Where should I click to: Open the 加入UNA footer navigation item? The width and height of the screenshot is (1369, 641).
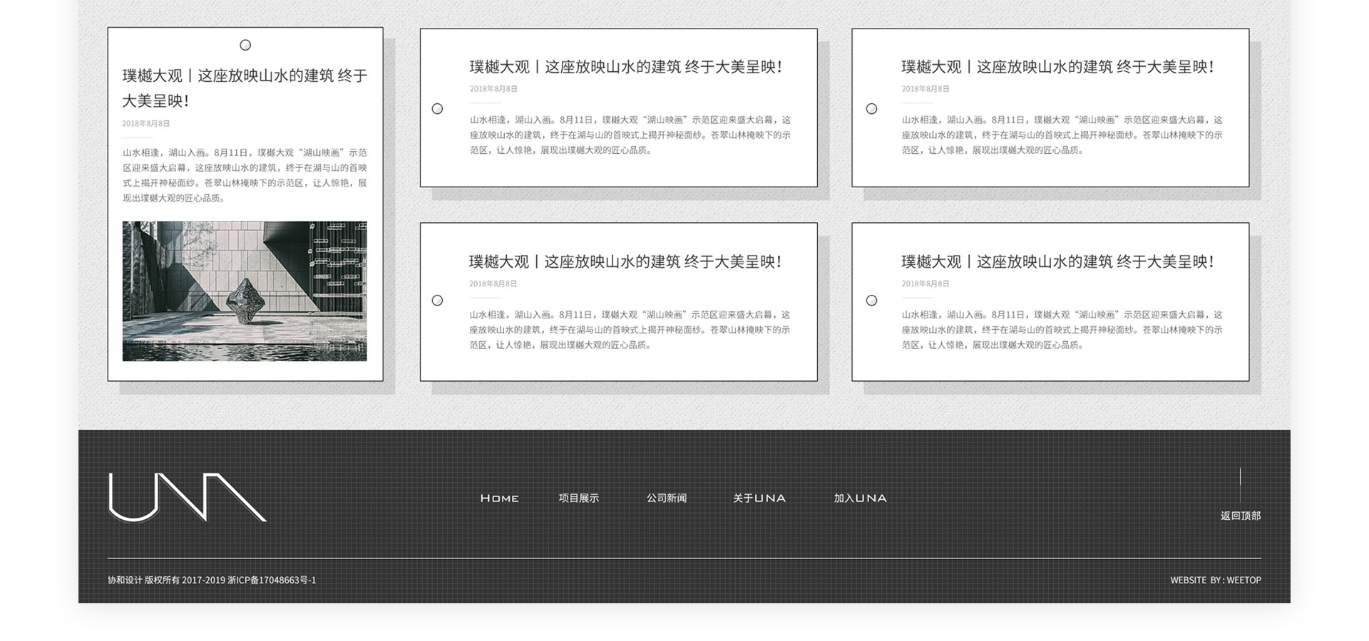(860, 499)
